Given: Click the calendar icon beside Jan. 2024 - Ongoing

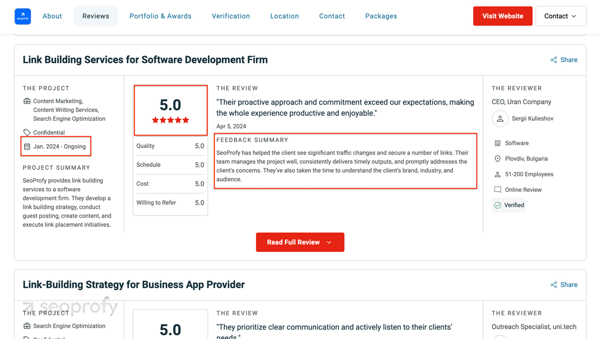Looking at the screenshot, I should click(x=27, y=146).
